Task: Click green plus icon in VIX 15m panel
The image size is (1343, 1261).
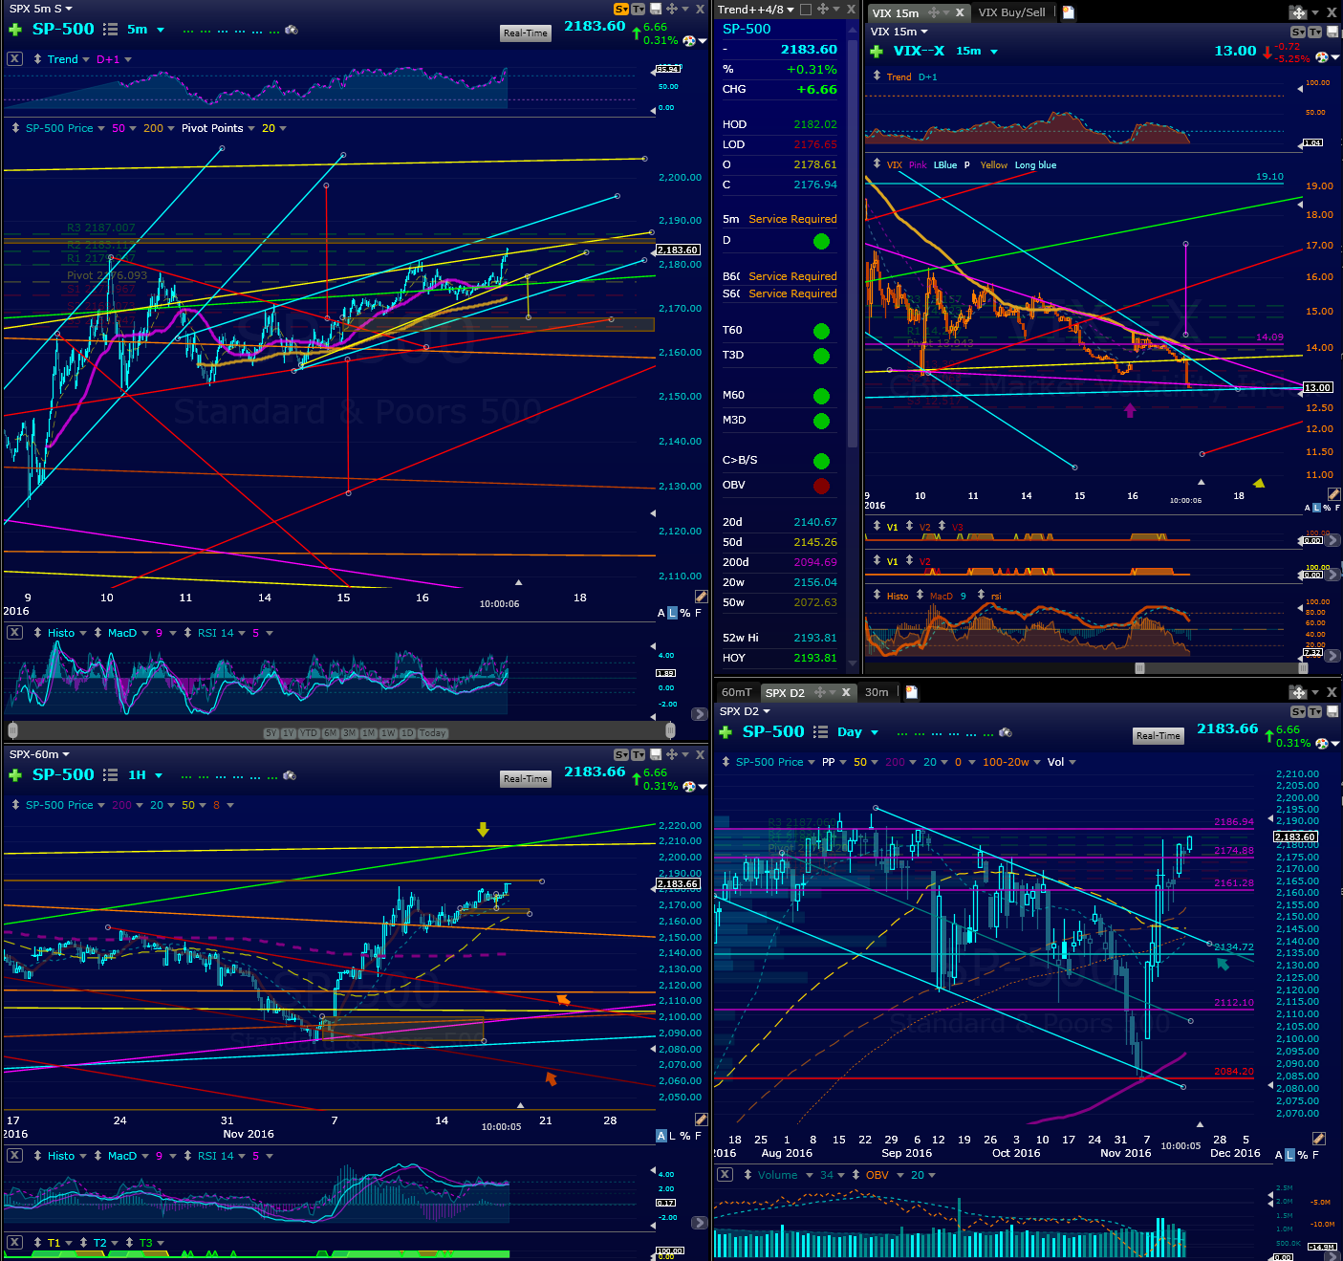Action: [877, 52]
